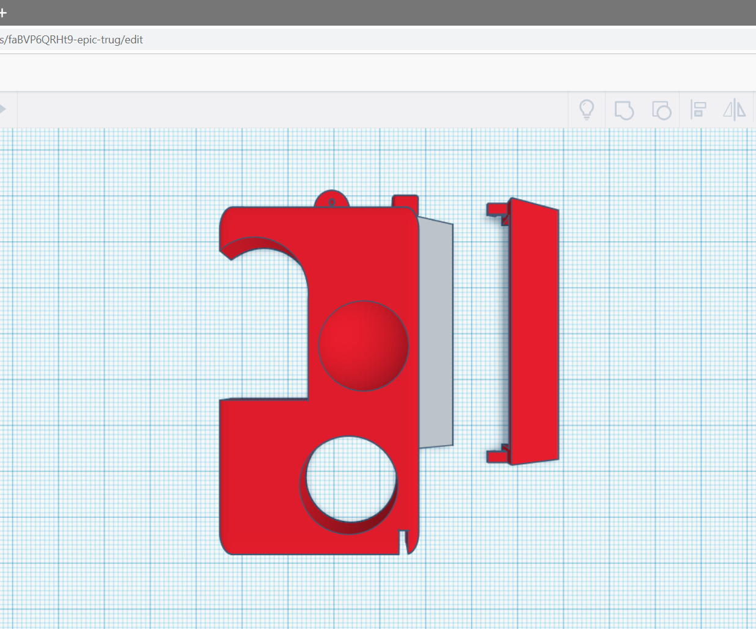Select the Align tool icon
Viewport: 756px width, 629px height.
coord(697,110)
